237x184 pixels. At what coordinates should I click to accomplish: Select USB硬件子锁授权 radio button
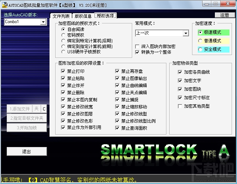63,52
